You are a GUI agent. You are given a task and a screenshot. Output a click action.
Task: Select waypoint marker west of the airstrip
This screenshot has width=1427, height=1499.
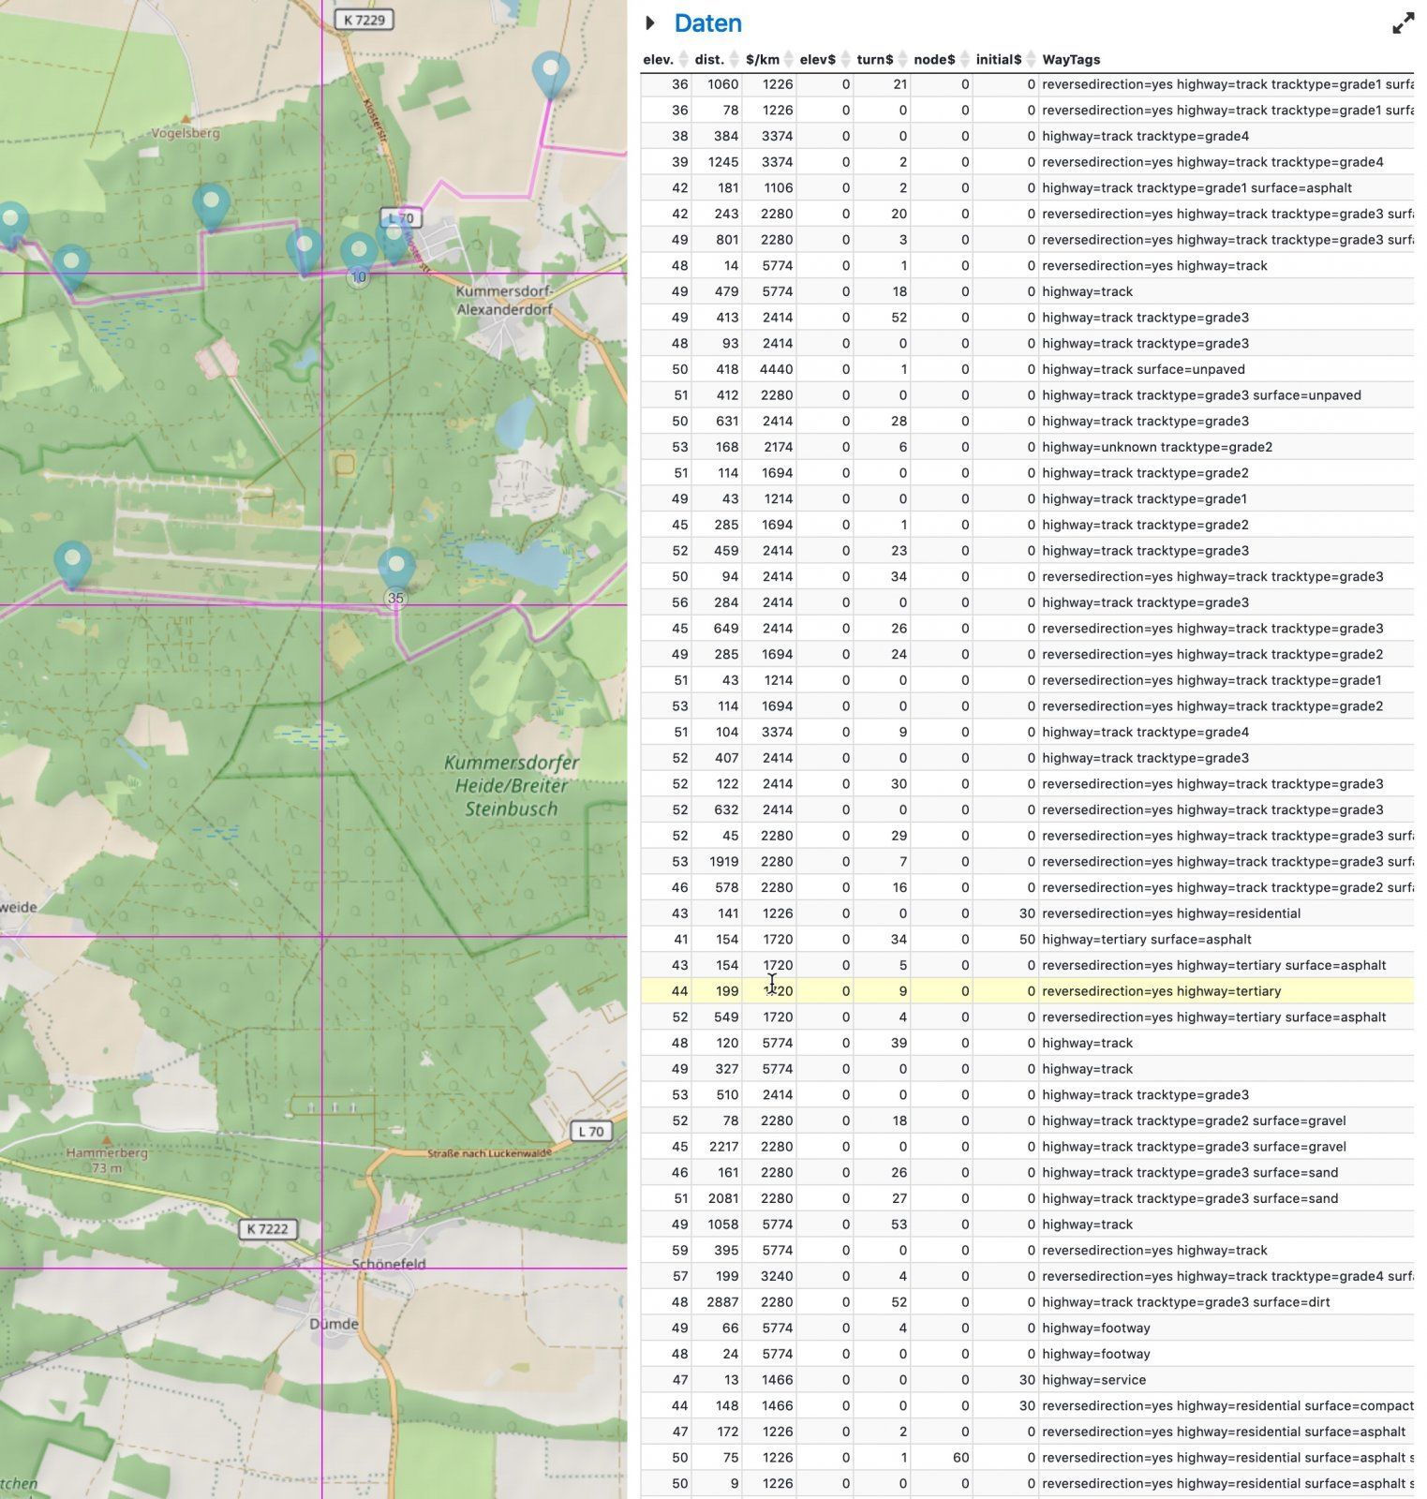72,562
